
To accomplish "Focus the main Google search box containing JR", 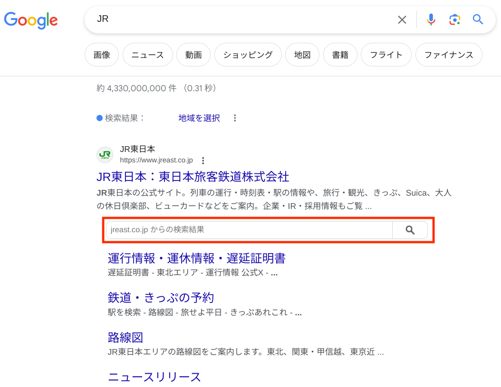I will pos(243,19).
